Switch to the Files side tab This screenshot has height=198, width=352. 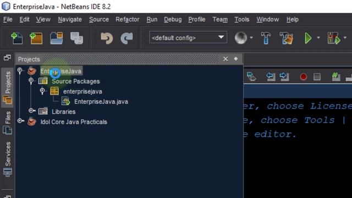coord(7,123)
